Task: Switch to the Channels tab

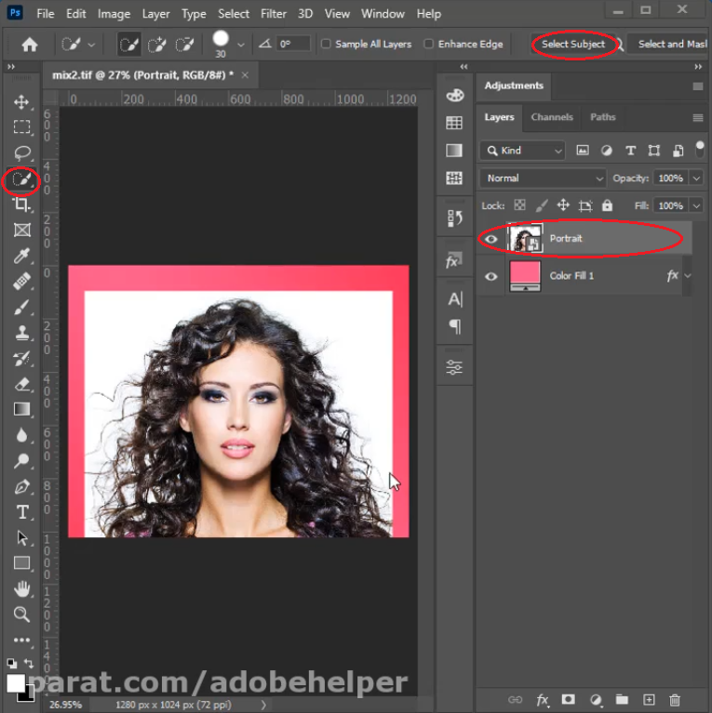Action: tap(552, 117)
